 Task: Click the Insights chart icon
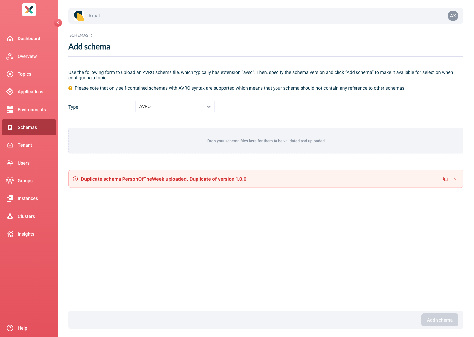10,234
